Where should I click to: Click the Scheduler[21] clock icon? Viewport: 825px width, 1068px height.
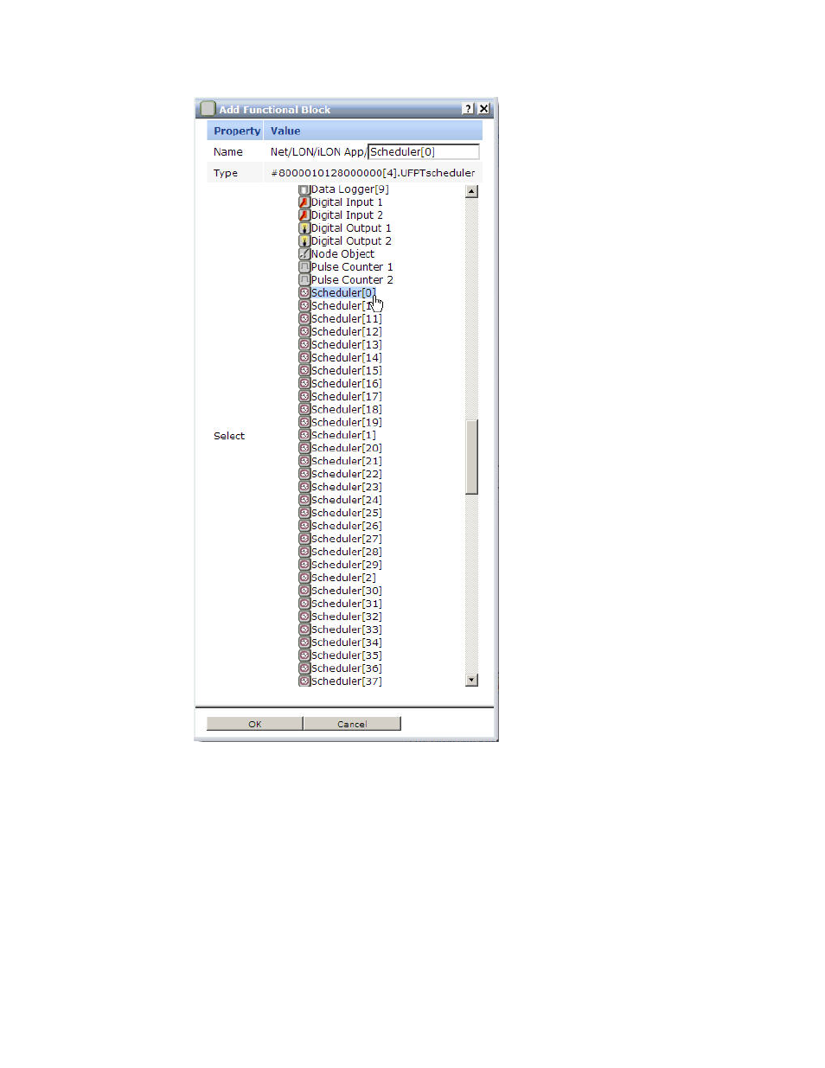click(x=304, y=462)
